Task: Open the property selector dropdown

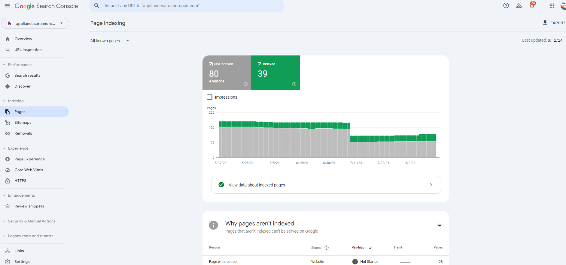Action: coord(35,23)
